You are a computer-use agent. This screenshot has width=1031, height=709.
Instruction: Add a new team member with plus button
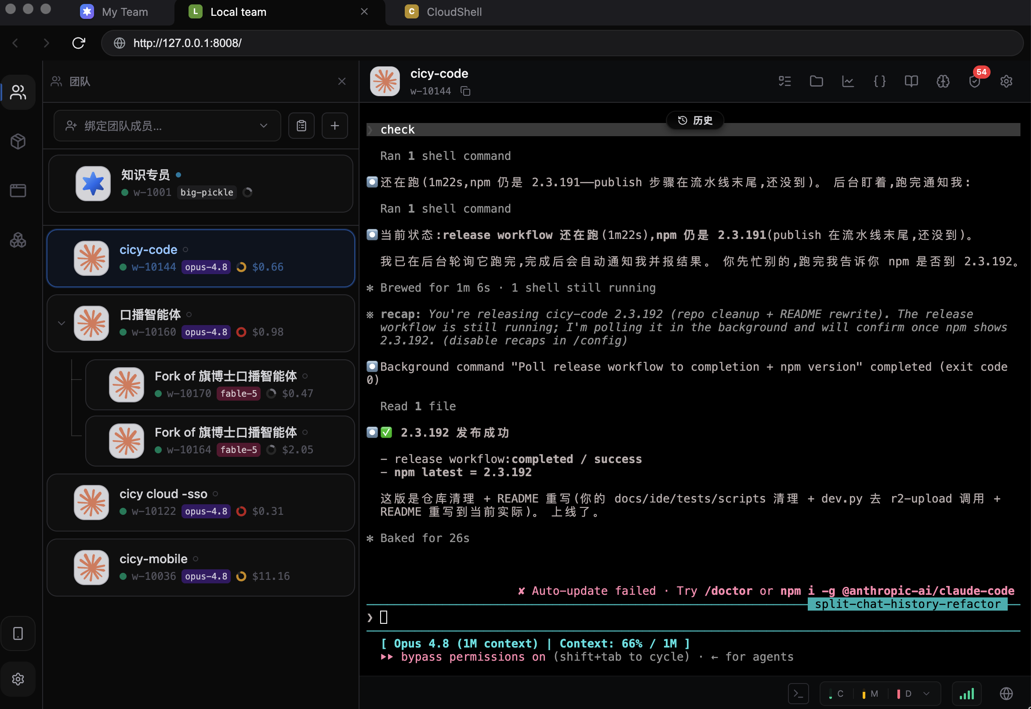click(334, 126)
